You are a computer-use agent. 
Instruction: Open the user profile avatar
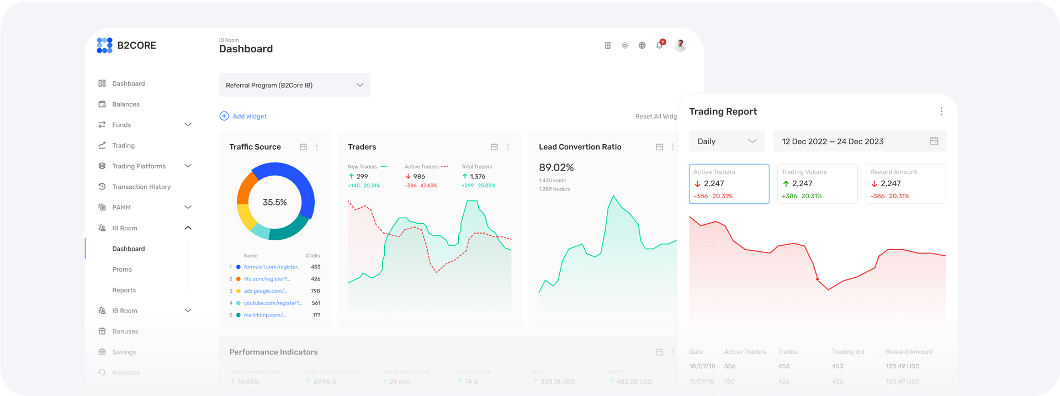(x=680, y=45)
